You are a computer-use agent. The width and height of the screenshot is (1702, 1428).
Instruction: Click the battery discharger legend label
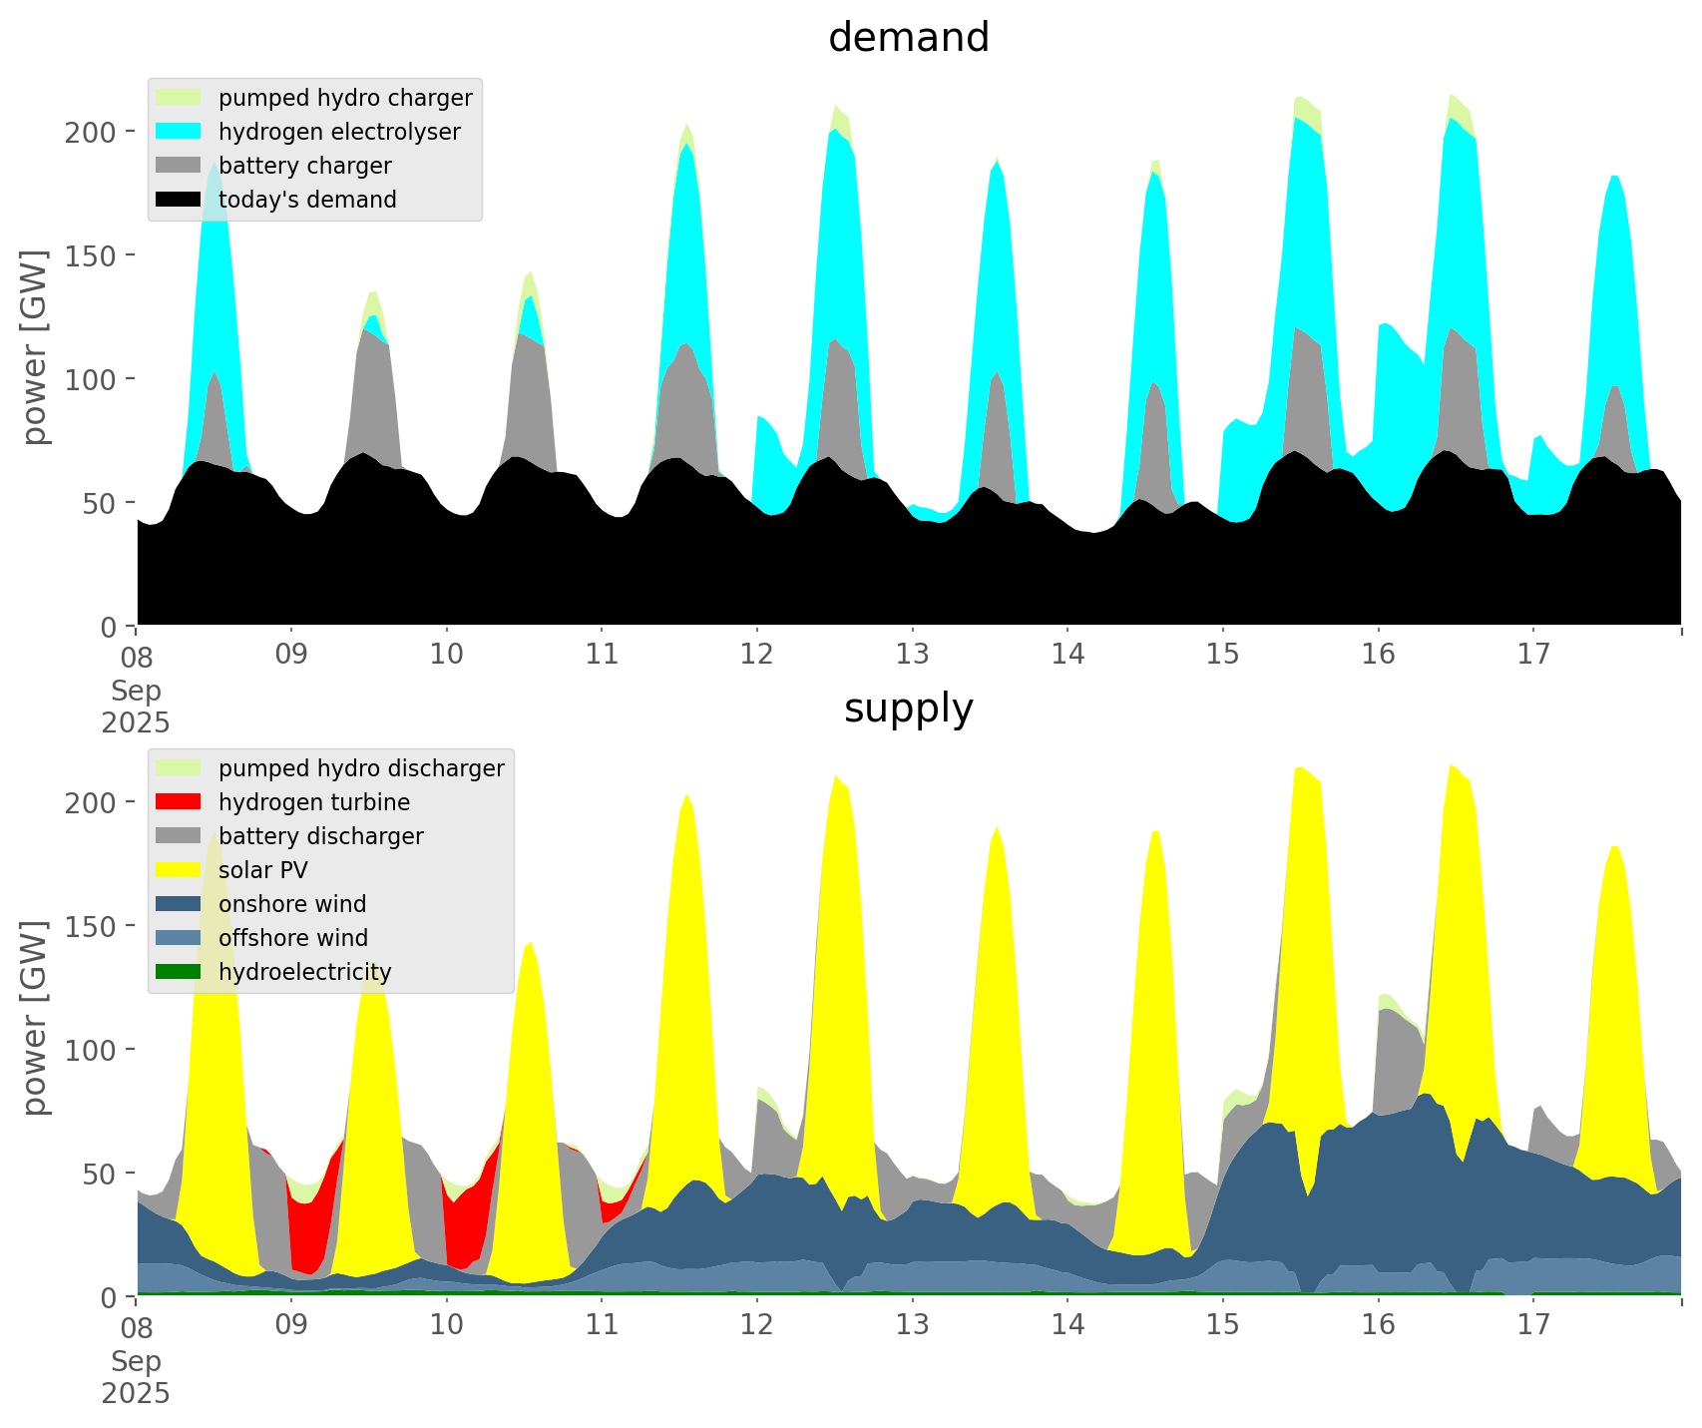click(x=320, y=836)
